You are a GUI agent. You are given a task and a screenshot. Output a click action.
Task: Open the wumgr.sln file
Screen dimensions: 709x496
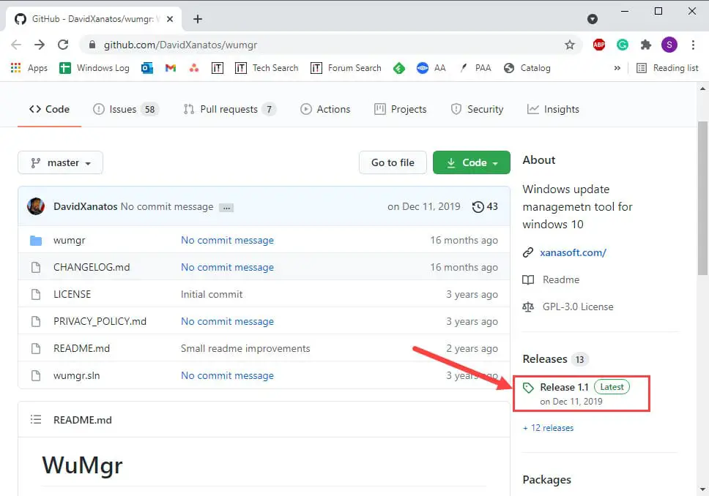point(76,376)
